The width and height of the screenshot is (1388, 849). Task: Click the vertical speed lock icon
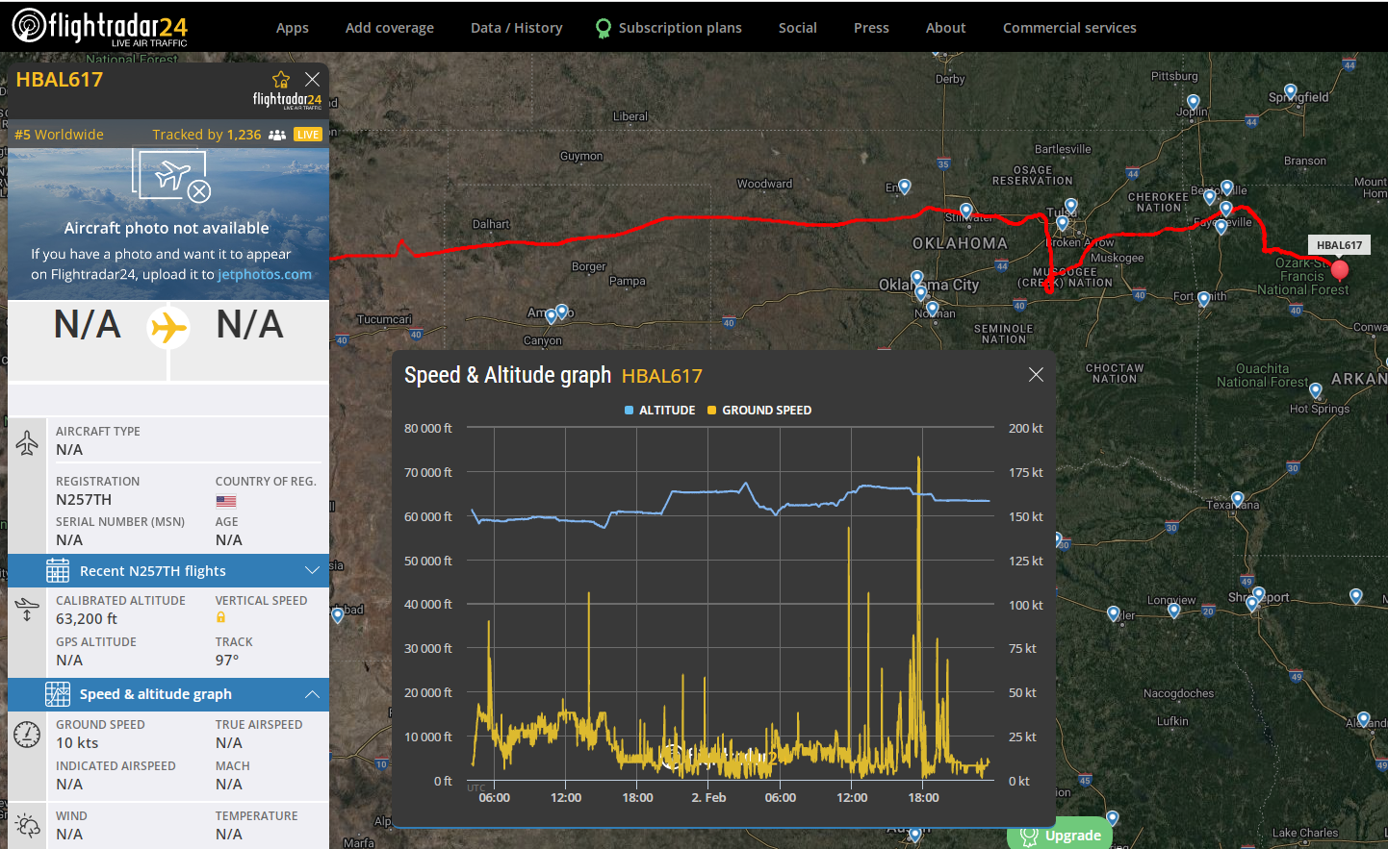coord(220,618)
